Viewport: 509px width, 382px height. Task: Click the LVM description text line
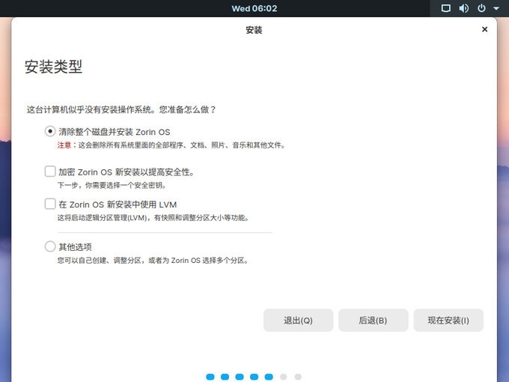pos(153,218)
